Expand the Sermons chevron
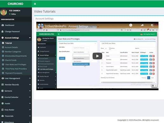This screenshot has height=123, width=164. pos(30,91)
